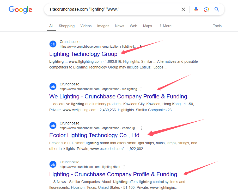Switch to the Images tab
This screenshot has height=195, width=238.
click(x=103, y=26)
